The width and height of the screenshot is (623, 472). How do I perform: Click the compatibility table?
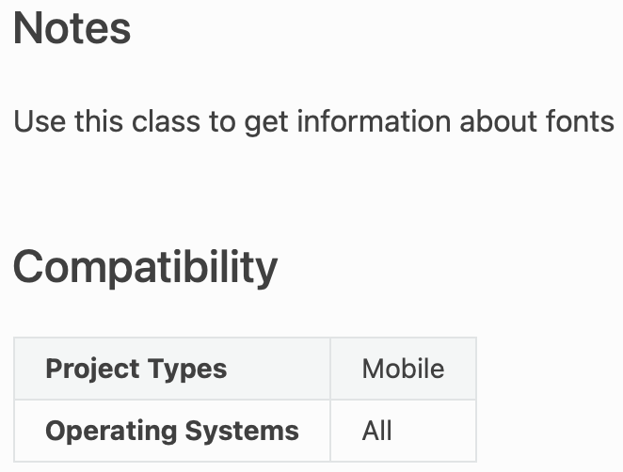tap(245, 400)
